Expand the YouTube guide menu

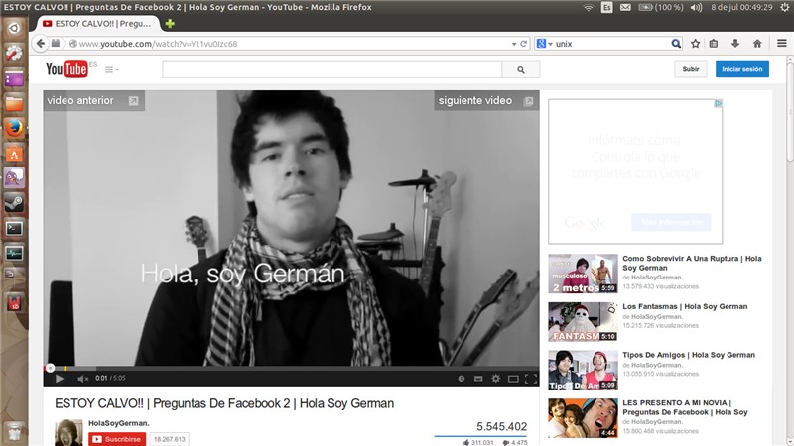(x=111, y=69)
